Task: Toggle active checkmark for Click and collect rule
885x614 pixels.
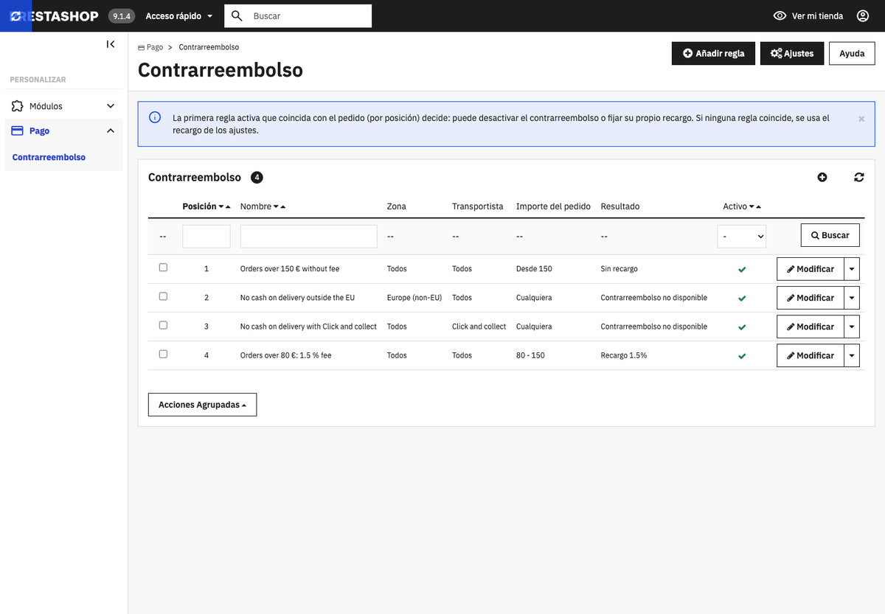Action: [742, 327]
